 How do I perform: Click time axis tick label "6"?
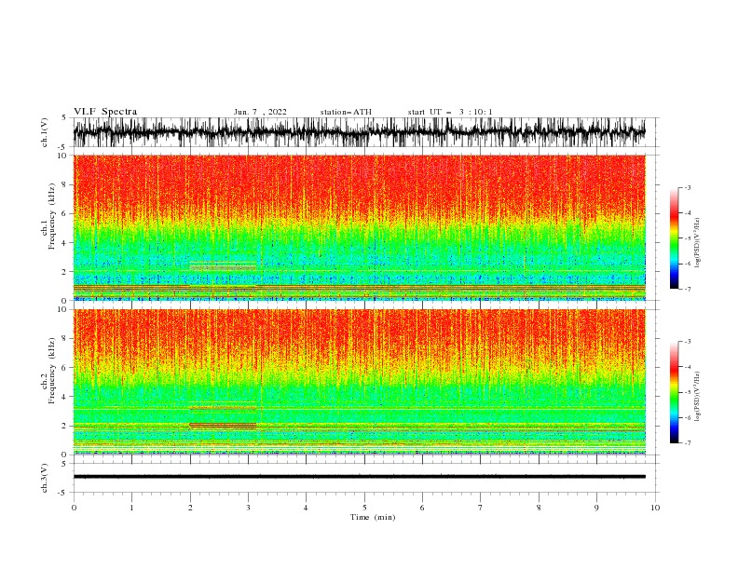(422, 508)
